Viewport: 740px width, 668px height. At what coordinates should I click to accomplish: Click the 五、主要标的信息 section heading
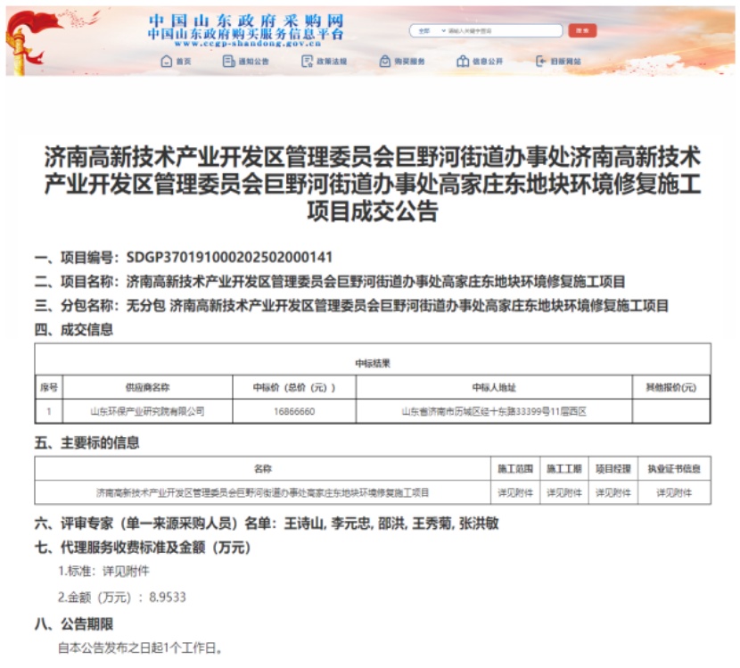click(86, 443)
